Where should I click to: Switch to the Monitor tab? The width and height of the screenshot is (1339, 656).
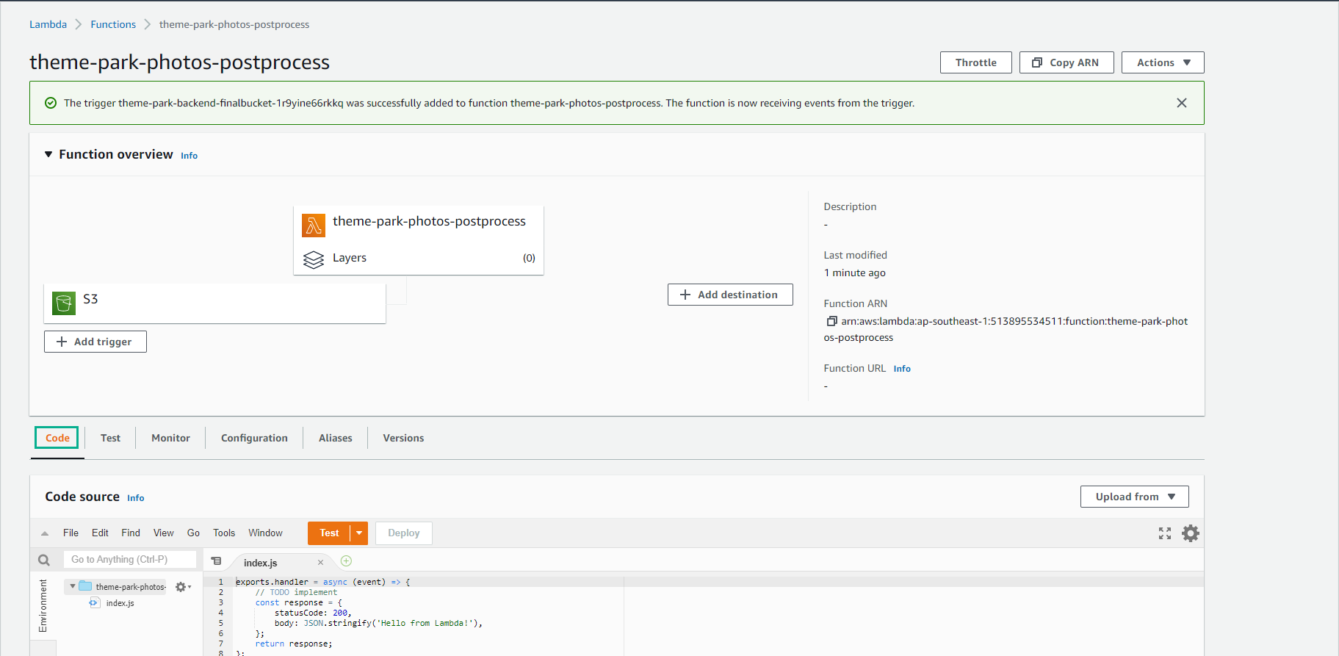[170, 438]
